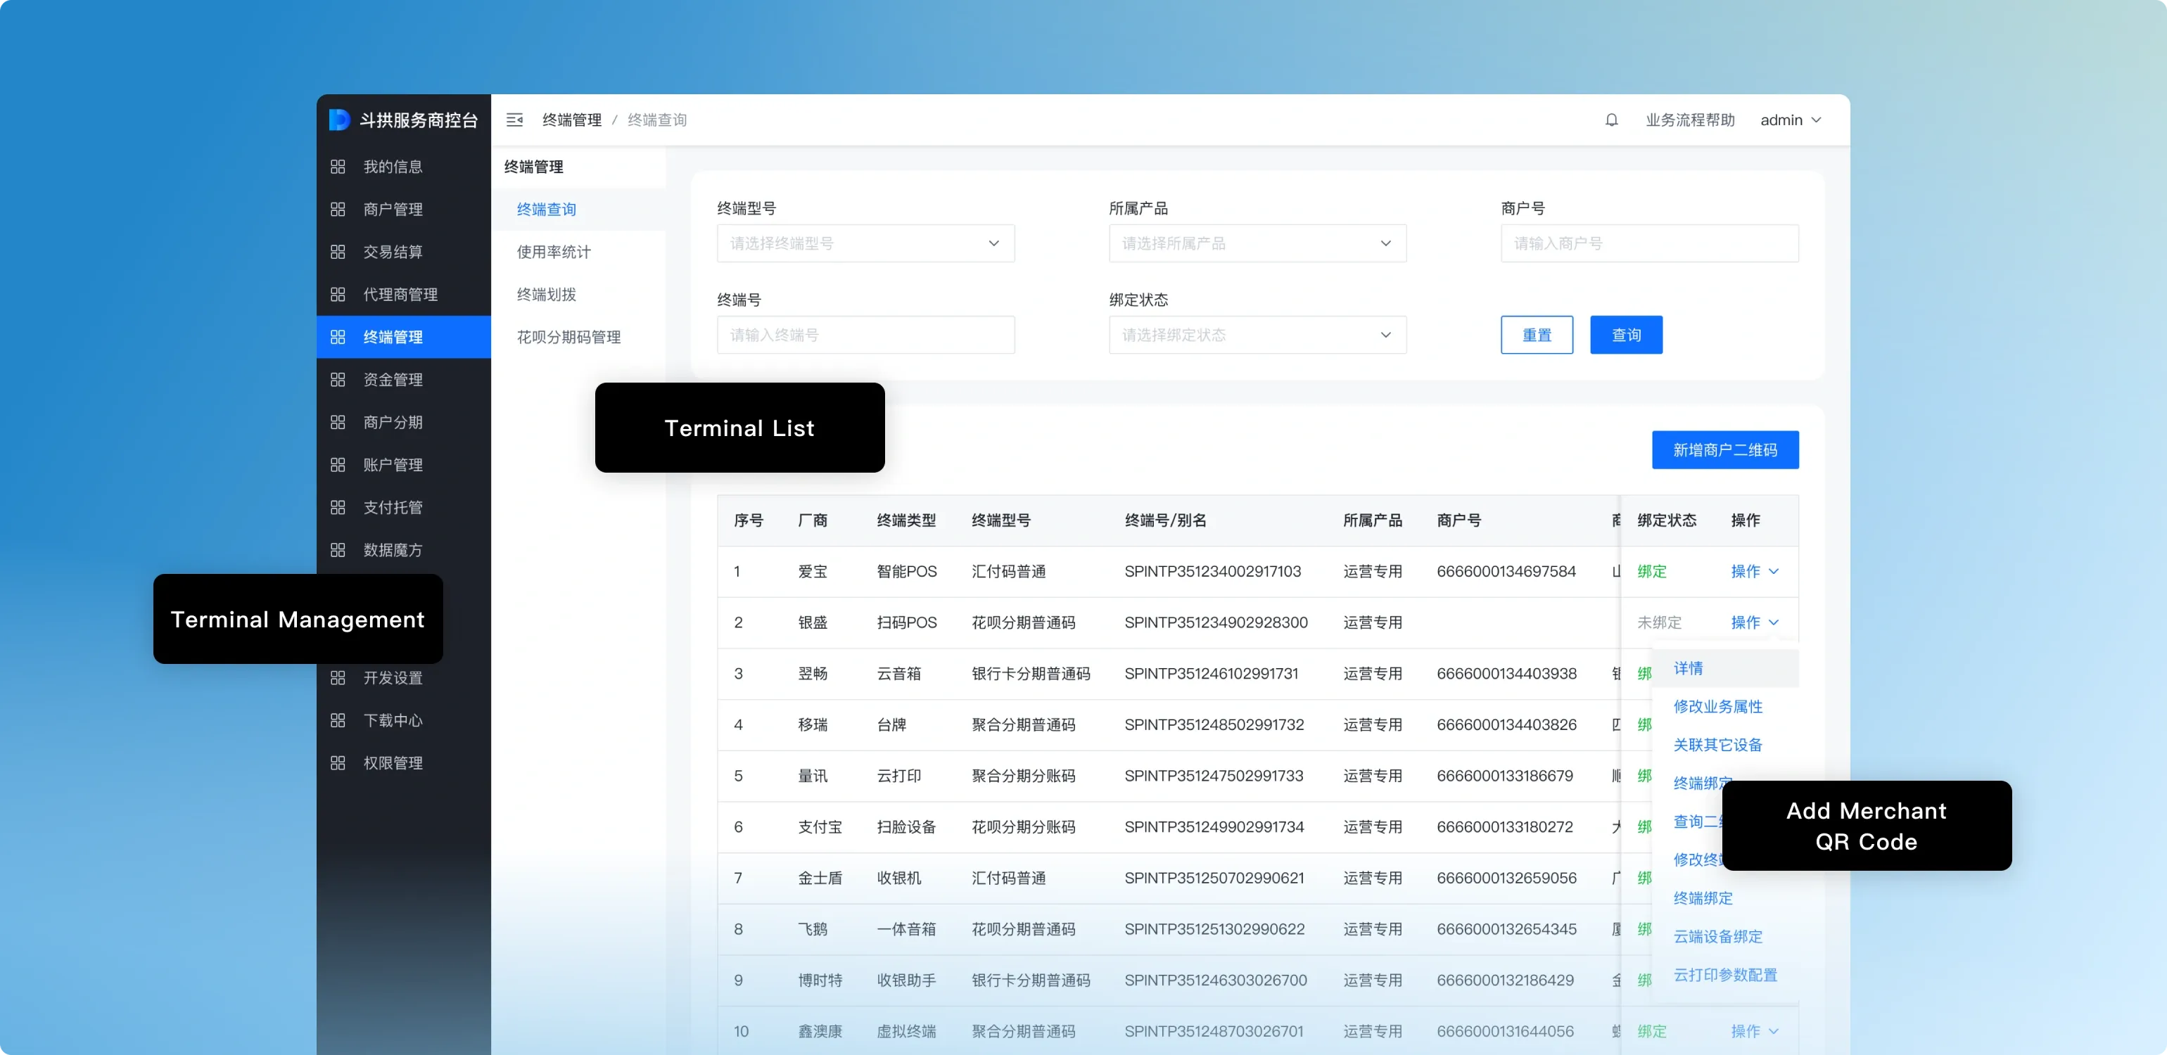Viewport: 2167px width, 1055px height.
Task: Click the grid icon beside 商户管理
Action: click(x=338, y=210)
